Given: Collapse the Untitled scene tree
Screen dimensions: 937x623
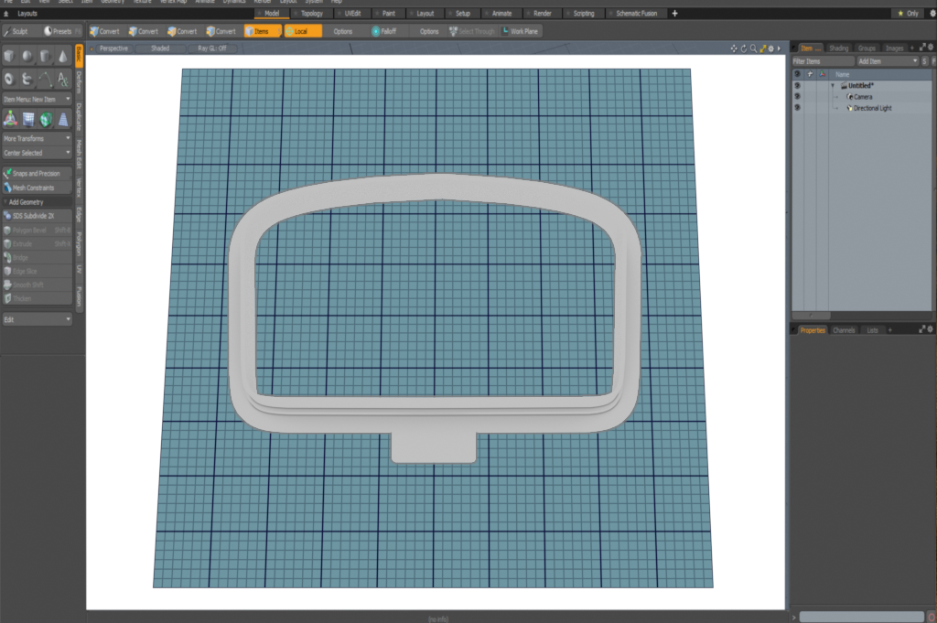Looking at the screenshot, I should coord(833,85).
